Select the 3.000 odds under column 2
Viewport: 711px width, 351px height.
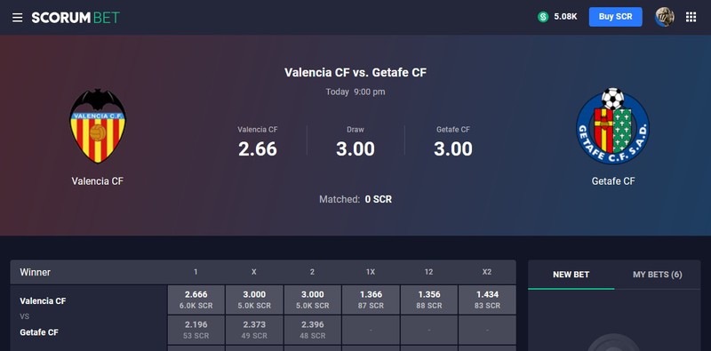click(313, 299)
